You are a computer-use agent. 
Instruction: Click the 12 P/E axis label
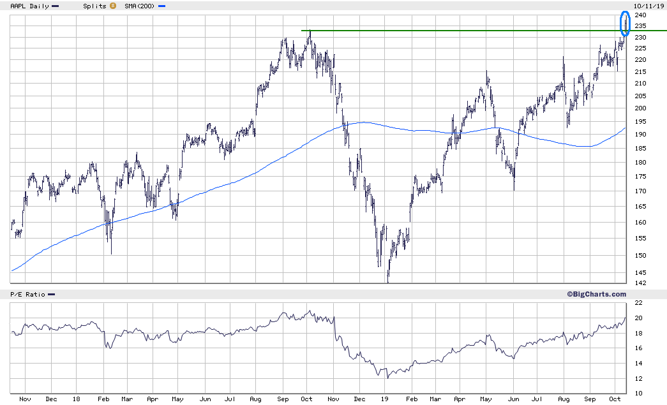point(638,379)
